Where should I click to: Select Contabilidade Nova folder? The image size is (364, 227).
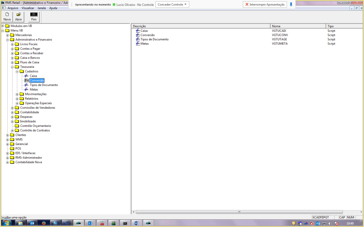[29, 162]
